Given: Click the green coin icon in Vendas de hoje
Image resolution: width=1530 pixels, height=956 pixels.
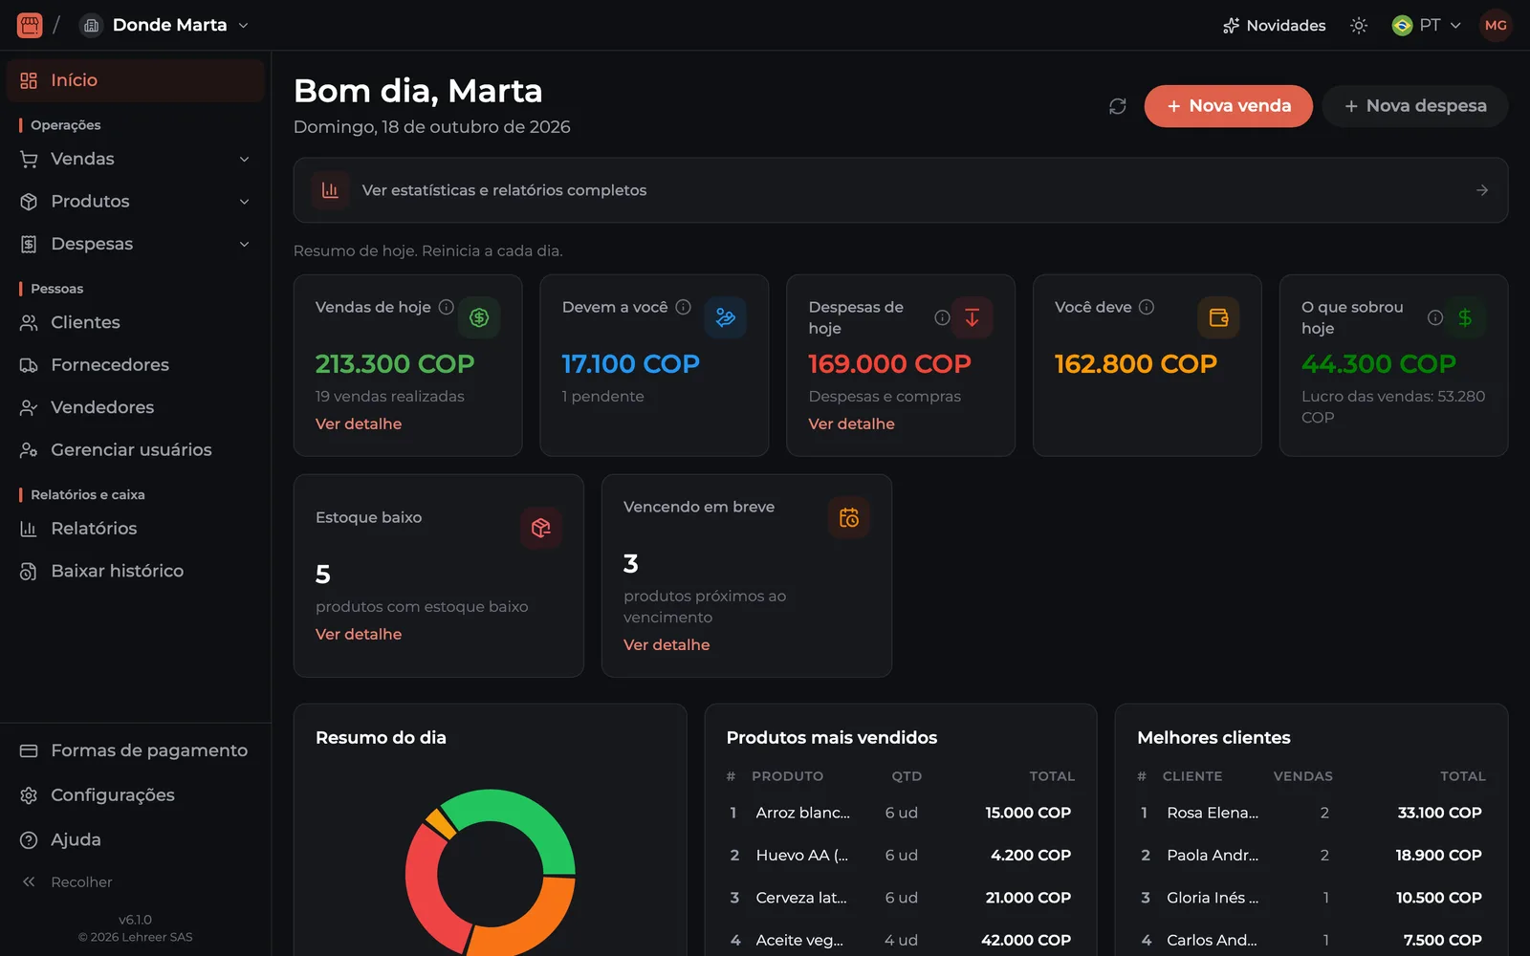Looking at the screenshot, I should coord(479,317).
